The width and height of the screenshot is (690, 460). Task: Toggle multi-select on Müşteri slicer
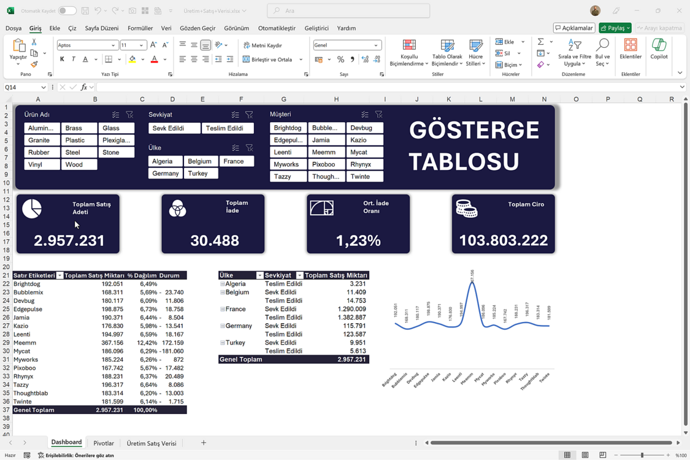(365, 115)
